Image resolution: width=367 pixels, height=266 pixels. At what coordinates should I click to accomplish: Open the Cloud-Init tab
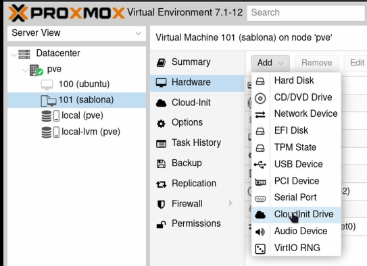point(197,103)
